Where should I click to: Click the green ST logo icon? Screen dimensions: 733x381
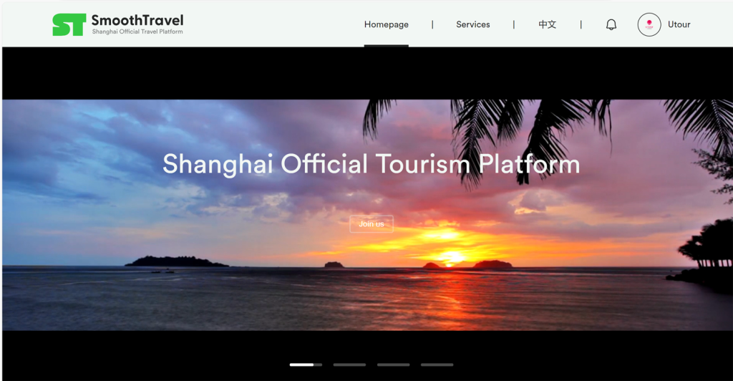click(x=69, y=24)
